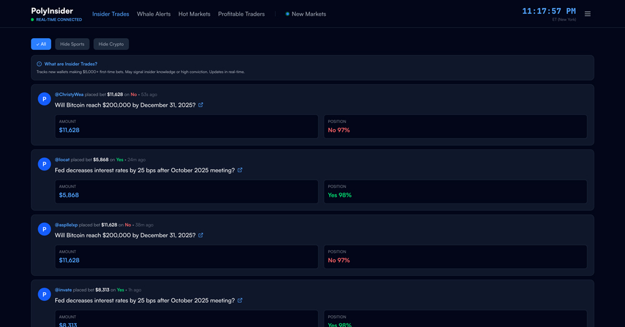The image size is (625, 327).
Task: Open the @invate username link
Action: [x=63, y=290]
